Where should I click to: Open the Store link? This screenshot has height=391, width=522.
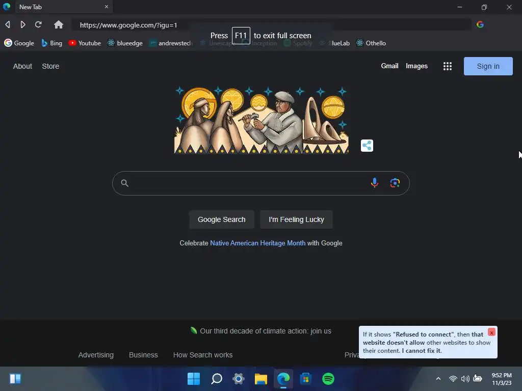[x=50, y=66]
